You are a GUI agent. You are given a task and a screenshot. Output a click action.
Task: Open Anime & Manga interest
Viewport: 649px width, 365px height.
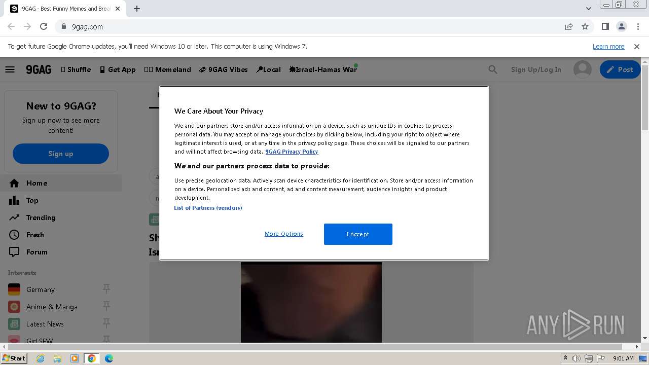pos(52,307)
